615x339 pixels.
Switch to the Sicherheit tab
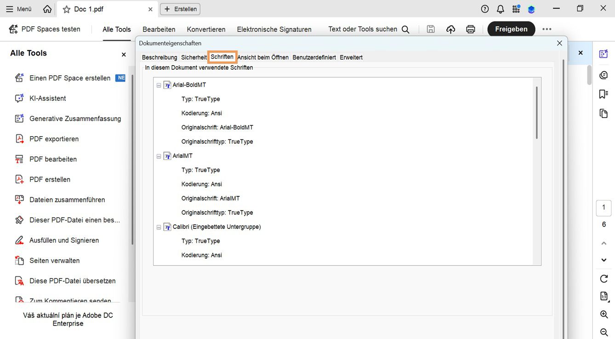pyautogui.click(x=194, y=57)
